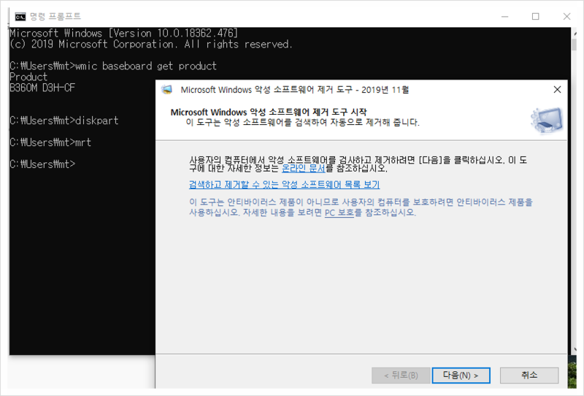Click the computer illustration in the dialog header
This screenshot has width=584, height=396.
coord(547,120)
